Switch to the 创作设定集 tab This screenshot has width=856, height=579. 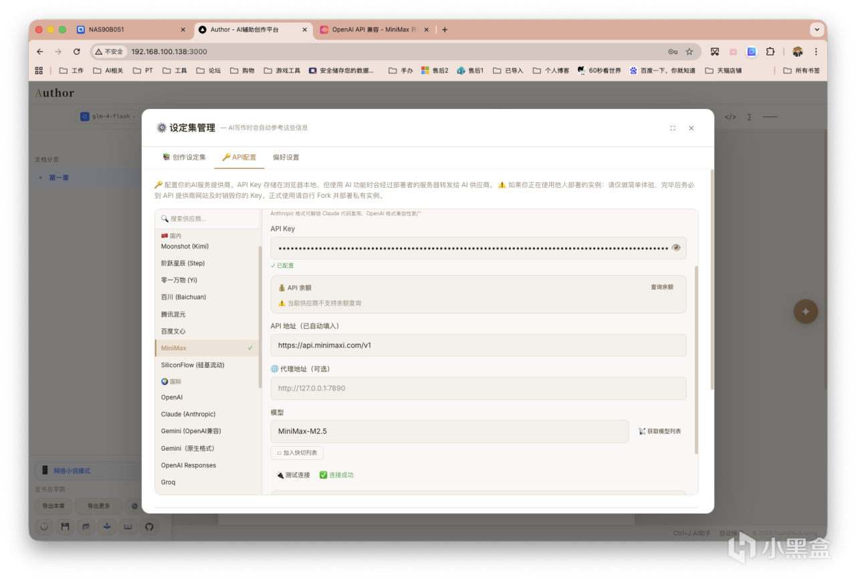tap(184, 158)
